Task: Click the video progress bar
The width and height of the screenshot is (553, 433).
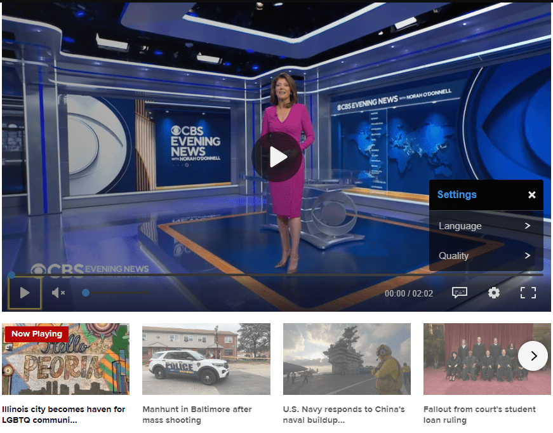Action: click(x=277, y=275)
